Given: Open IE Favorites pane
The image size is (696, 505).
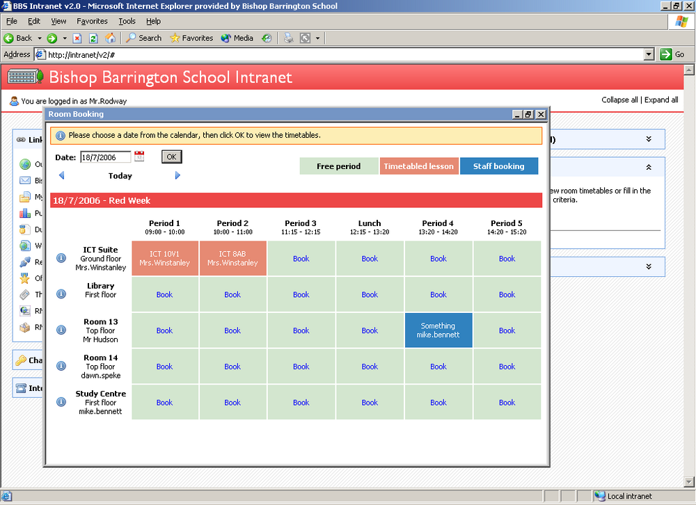Looking at the screenshot, I should tap(191, 38).
